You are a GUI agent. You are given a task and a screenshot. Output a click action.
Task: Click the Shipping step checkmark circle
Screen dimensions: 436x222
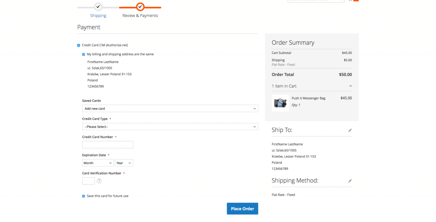(98, 6)
